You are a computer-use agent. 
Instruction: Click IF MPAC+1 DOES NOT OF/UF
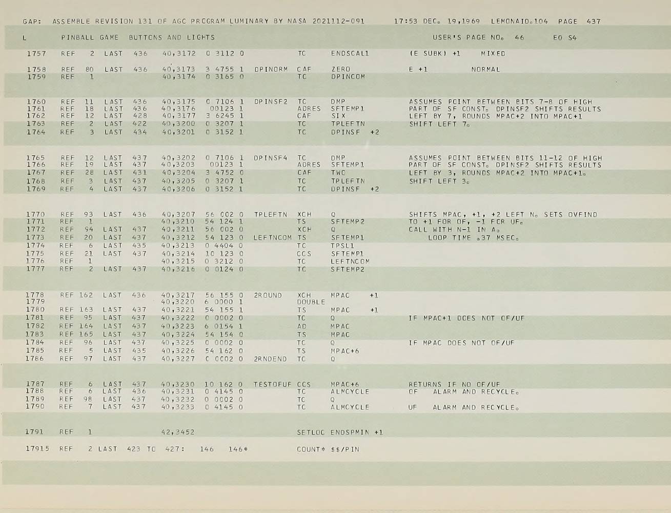coord(466,319)
